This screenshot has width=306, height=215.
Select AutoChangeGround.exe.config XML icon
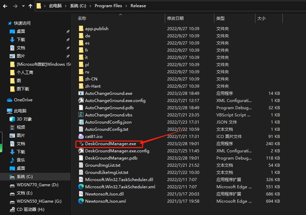click(81, 101)
